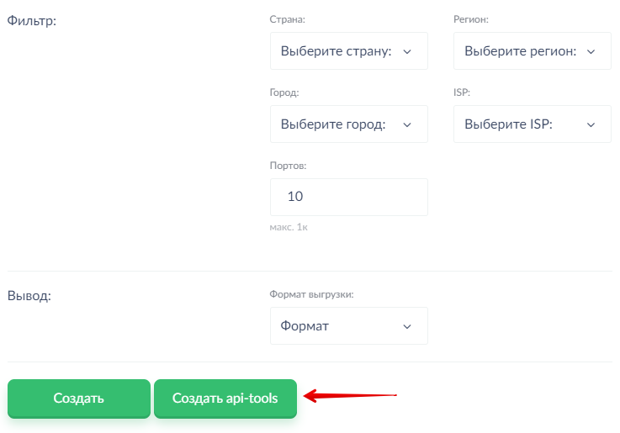The width and height of the screenshot is (620, 433).
Task: Open the 'Выберите страну:' dropdown
Action: [x=349, y=51]
